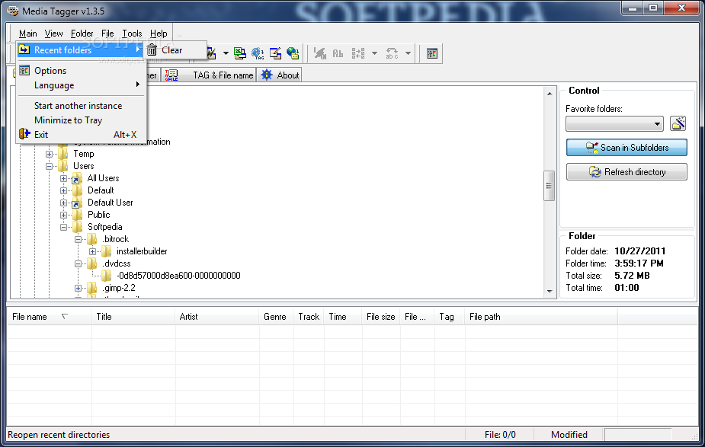Open the Tools menu
This screenshot has height=447, width=705.
coord(132,34)
